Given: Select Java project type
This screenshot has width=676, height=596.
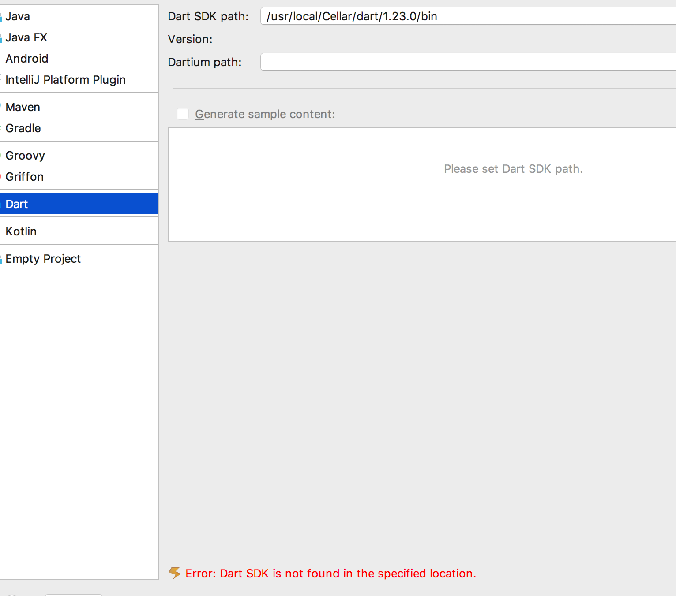Looking at the screenshot, I should pyautogui.click(x=79, y=16).
